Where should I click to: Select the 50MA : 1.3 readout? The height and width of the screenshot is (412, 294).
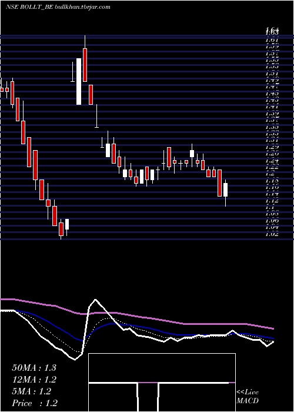(34, 368)
